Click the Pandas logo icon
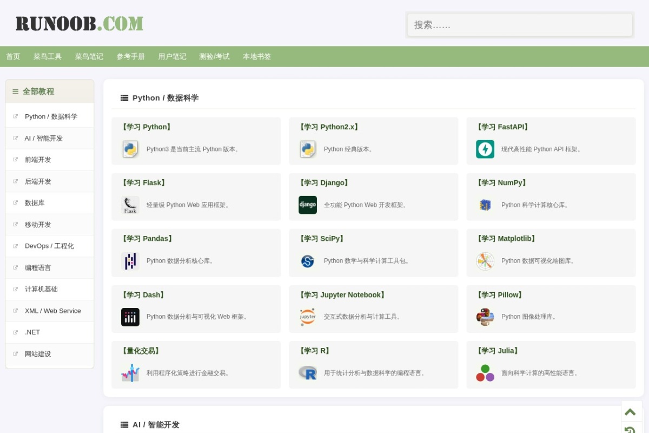The width and height of the screenshot is (649, 433). [x=130, y=261]
